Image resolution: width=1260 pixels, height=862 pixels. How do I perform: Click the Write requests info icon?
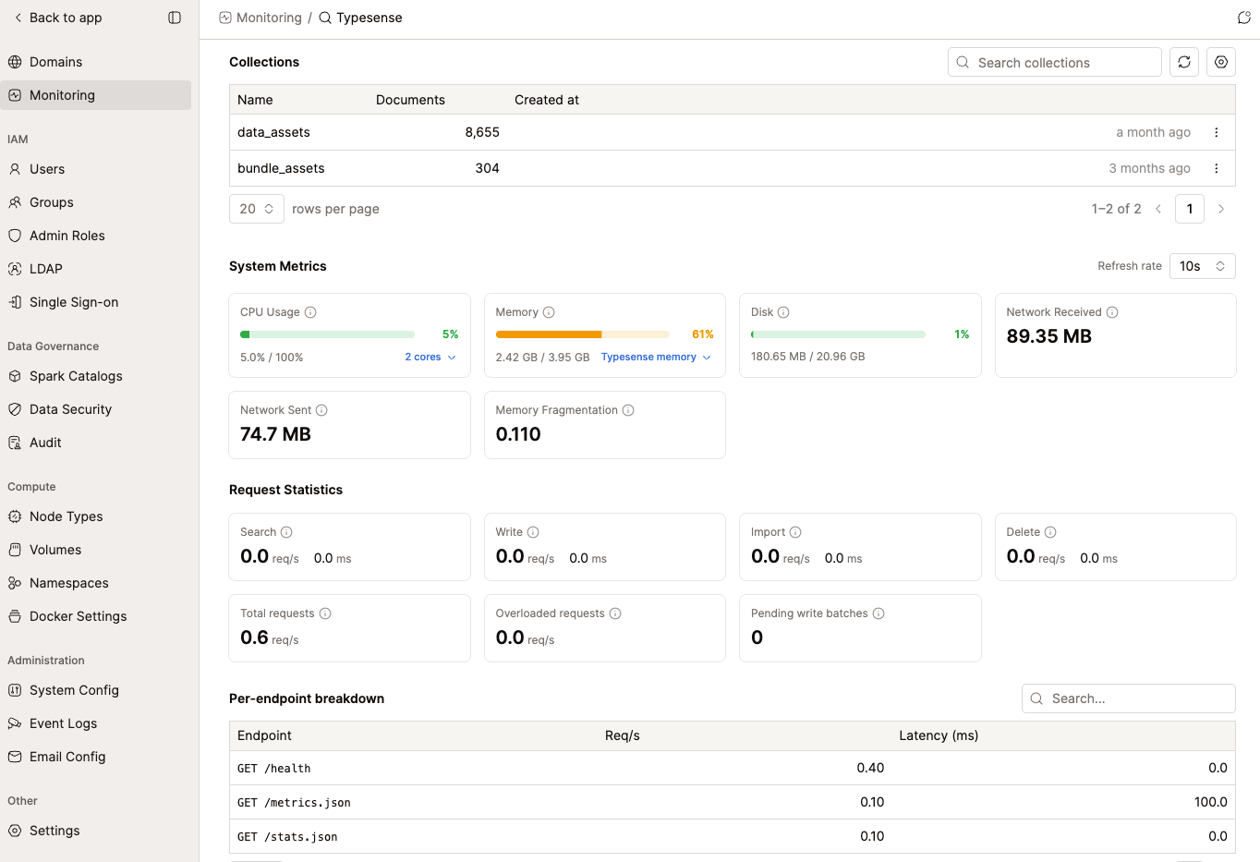(x=533, y=532)
